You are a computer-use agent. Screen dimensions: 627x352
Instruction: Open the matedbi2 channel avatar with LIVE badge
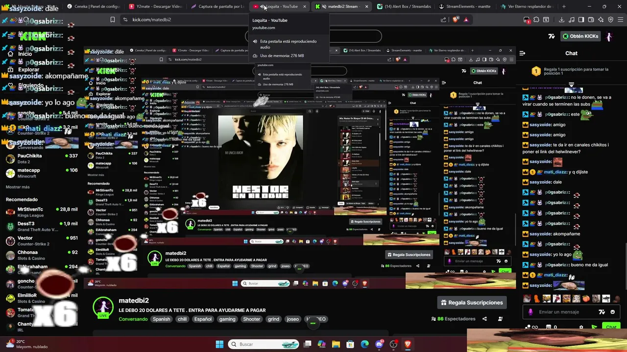(x=103, y=308)
